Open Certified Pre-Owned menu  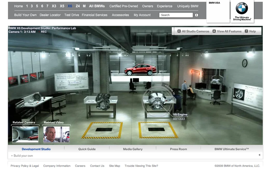click(124, 6)
